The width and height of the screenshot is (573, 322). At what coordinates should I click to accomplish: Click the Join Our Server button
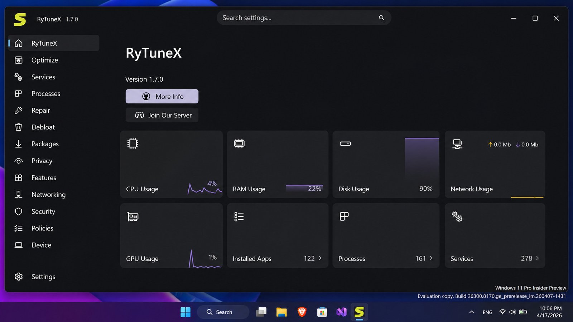[x=162, y=115]
